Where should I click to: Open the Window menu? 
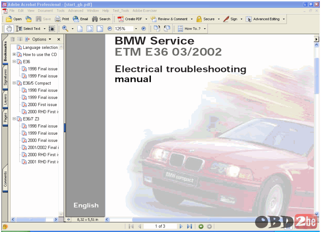(93, 11)
